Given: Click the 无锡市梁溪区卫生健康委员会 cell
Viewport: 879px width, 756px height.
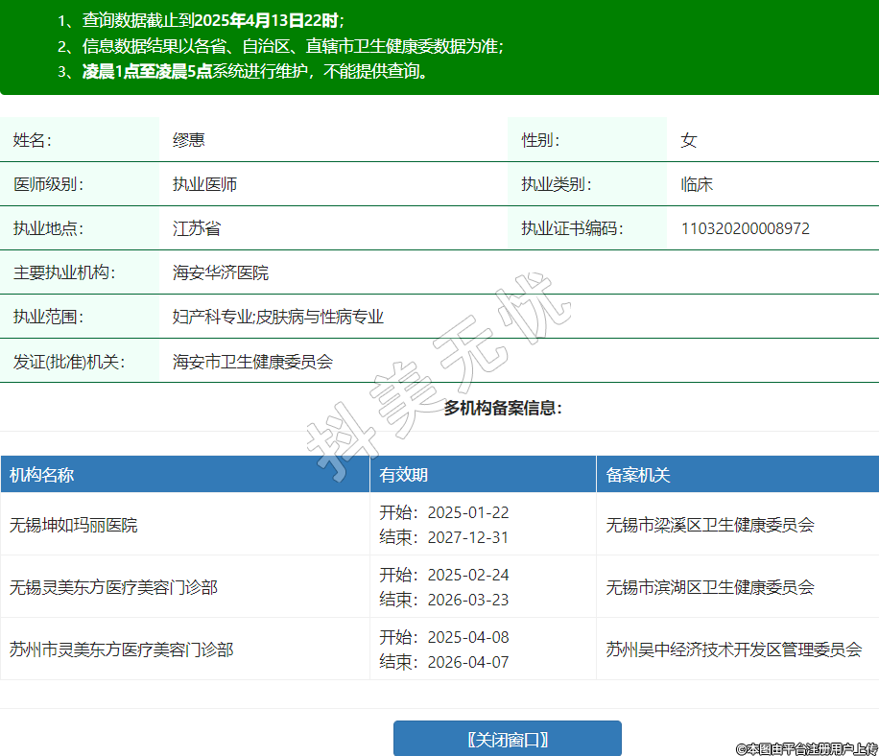Looking at the screenshot, I should 710,525.
